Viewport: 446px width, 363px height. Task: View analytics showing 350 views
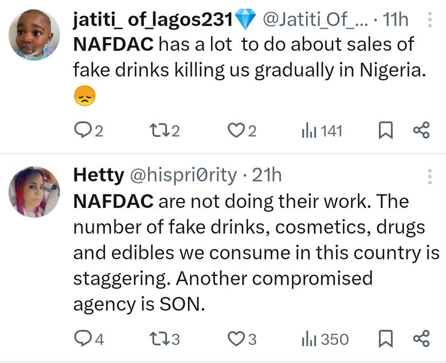[324, 339]
